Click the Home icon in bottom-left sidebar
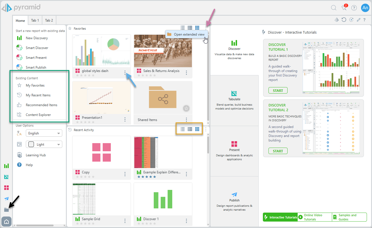Viewport: 372px width, 228px height. pos(6,222)
